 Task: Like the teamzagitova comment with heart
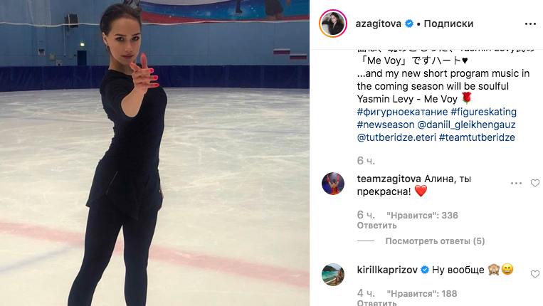(x=535, y=183)
